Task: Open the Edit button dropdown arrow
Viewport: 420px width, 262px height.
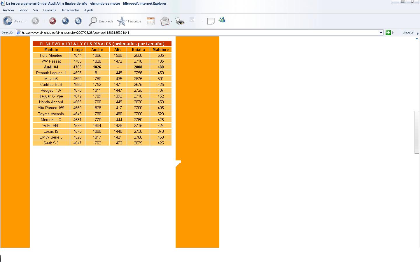Action: [x=202, y=21]
